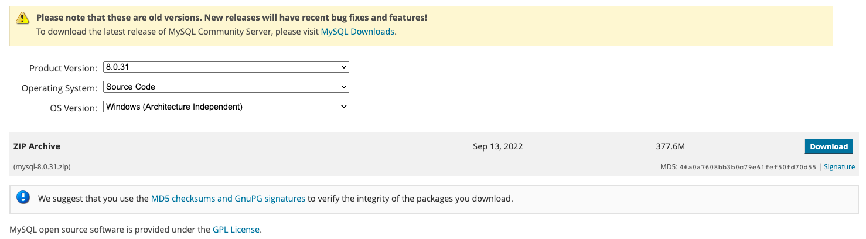Click the blue info exclamation icon
This screenshot has height=239, width=866.
(23, 197)
